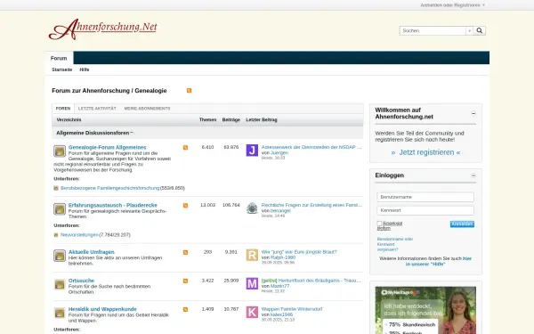Open Berufsbezogene Familiengeschichtsforschung subforum link
This screenshot has height=334, width=534.
tap(110, 188)
